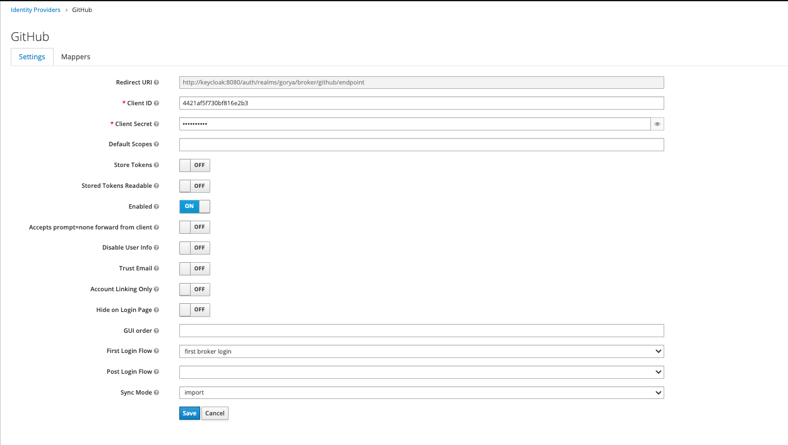This screenshot has width=788, height=445.
Task: Click into the GUI order field
Action: pos(422,331)
